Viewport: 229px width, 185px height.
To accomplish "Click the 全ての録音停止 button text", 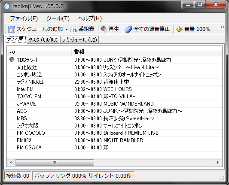I will pos(152,29).
